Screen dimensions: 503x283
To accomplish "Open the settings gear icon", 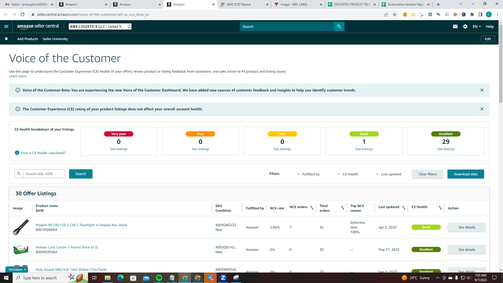I will pyautogui.click(x=465, y=26).
